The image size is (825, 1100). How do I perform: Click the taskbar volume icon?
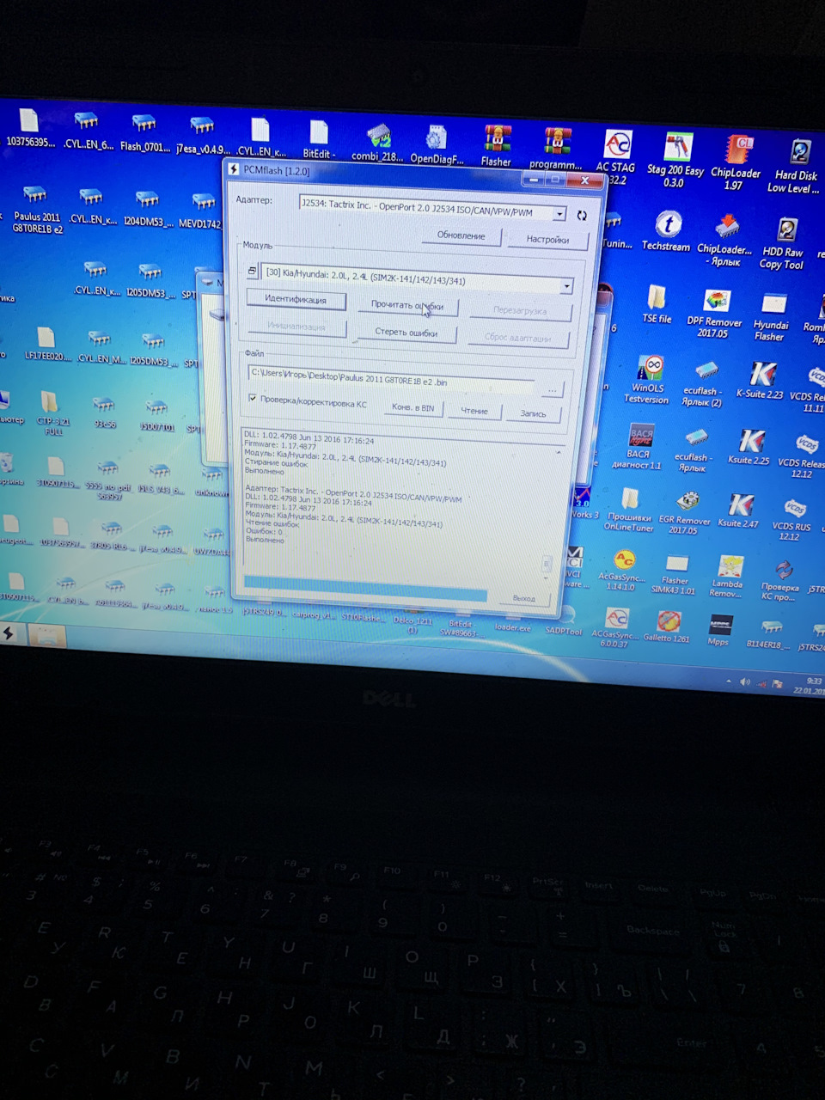pyautogui.click(x=744, y=681)
